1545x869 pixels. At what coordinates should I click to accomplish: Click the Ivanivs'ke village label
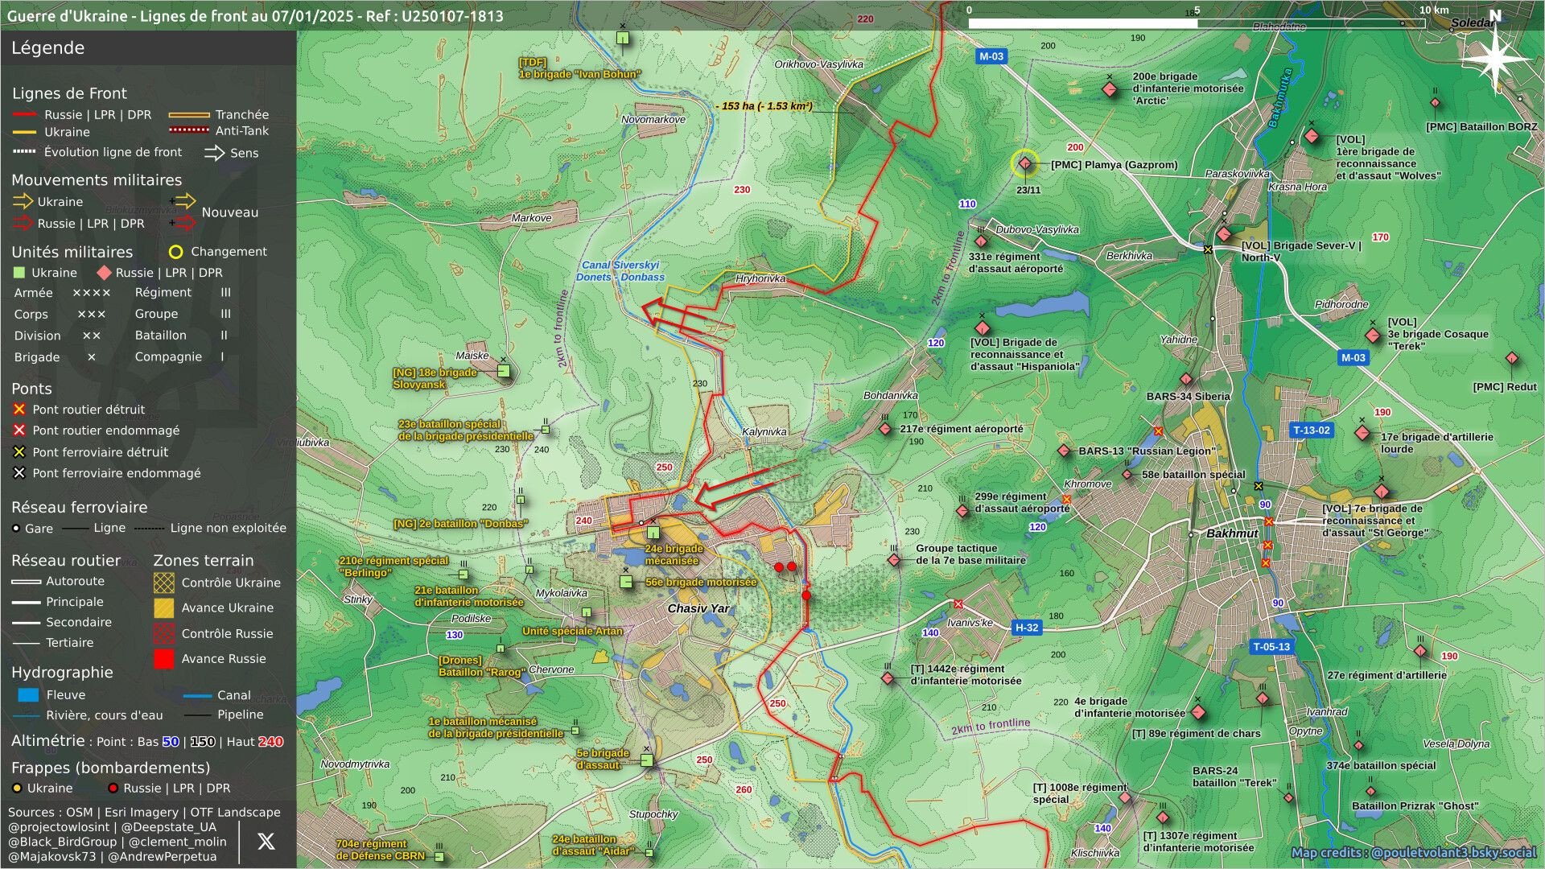[970, 623]
